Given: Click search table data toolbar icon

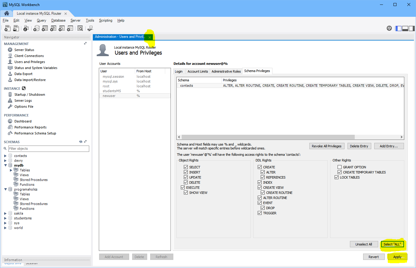Looking at the screenshot, I should tap(80, 28).
